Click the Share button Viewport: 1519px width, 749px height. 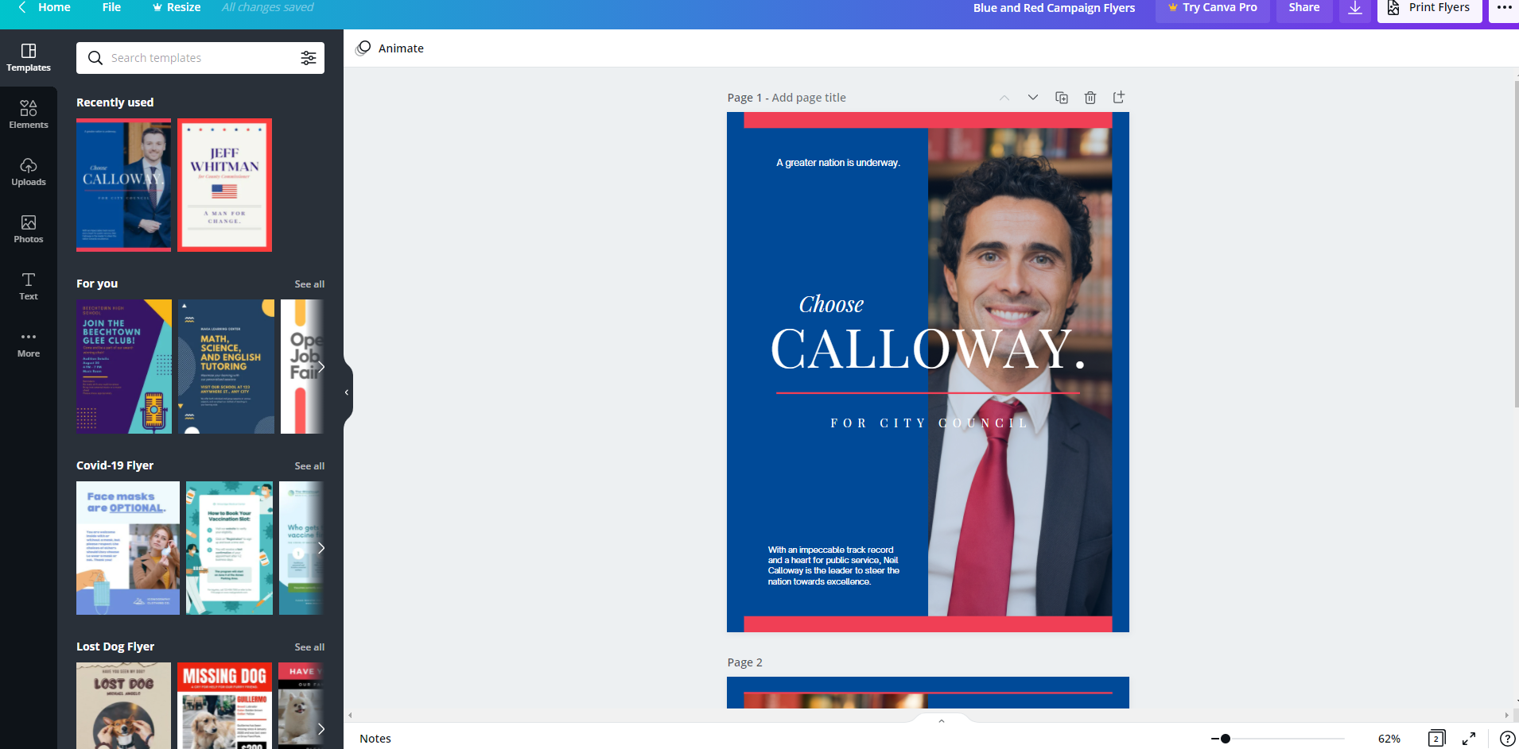[1304, 8]
